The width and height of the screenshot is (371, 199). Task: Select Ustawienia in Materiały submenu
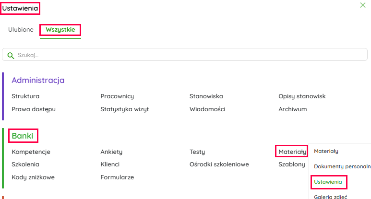[x=328, y=182]
